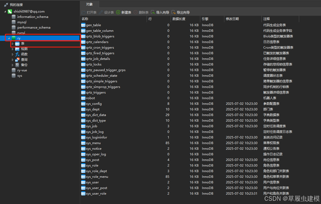
Task: Click the 删除表 minus icon
Action: (x=136, y=12)
